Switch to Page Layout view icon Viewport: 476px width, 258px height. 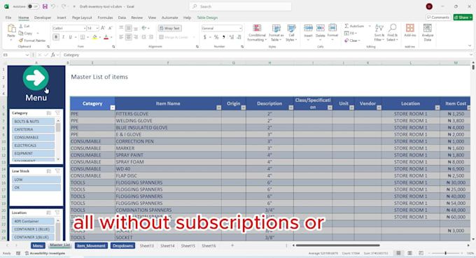409,253
